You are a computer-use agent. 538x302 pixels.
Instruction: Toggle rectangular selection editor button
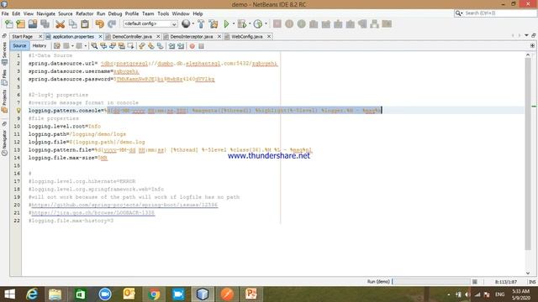131,46
